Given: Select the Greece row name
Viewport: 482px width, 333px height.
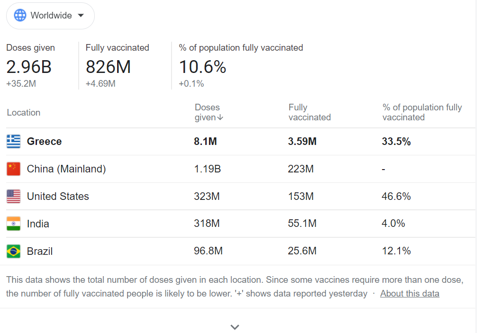Looking at the screenshot, I should tap(44, 141).
